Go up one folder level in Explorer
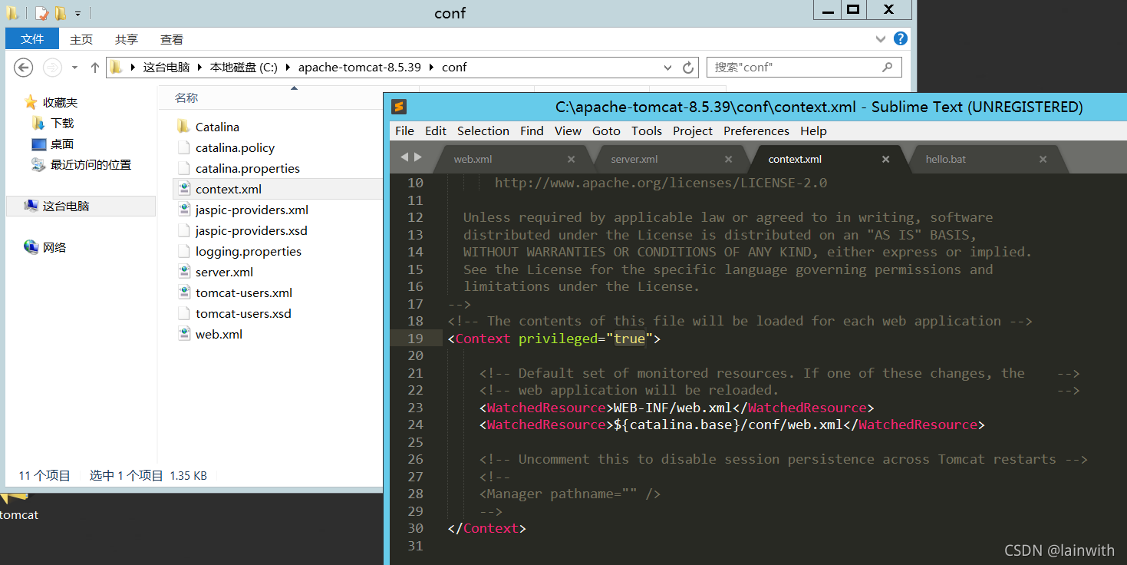 tap(95, 68)
